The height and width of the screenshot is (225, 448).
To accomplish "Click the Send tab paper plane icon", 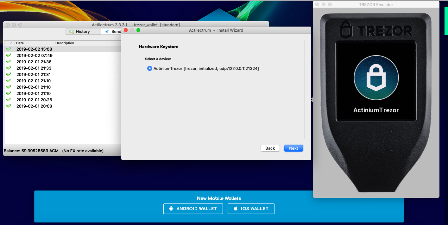I will click(107, 31).
